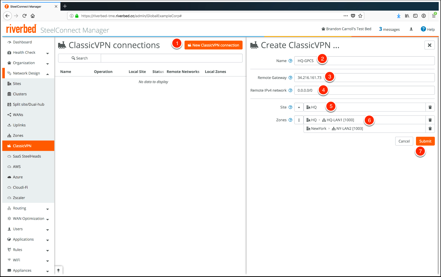Open the Zones three-dot selector
Screen dimensions: 441x277
tap(299, 120)
